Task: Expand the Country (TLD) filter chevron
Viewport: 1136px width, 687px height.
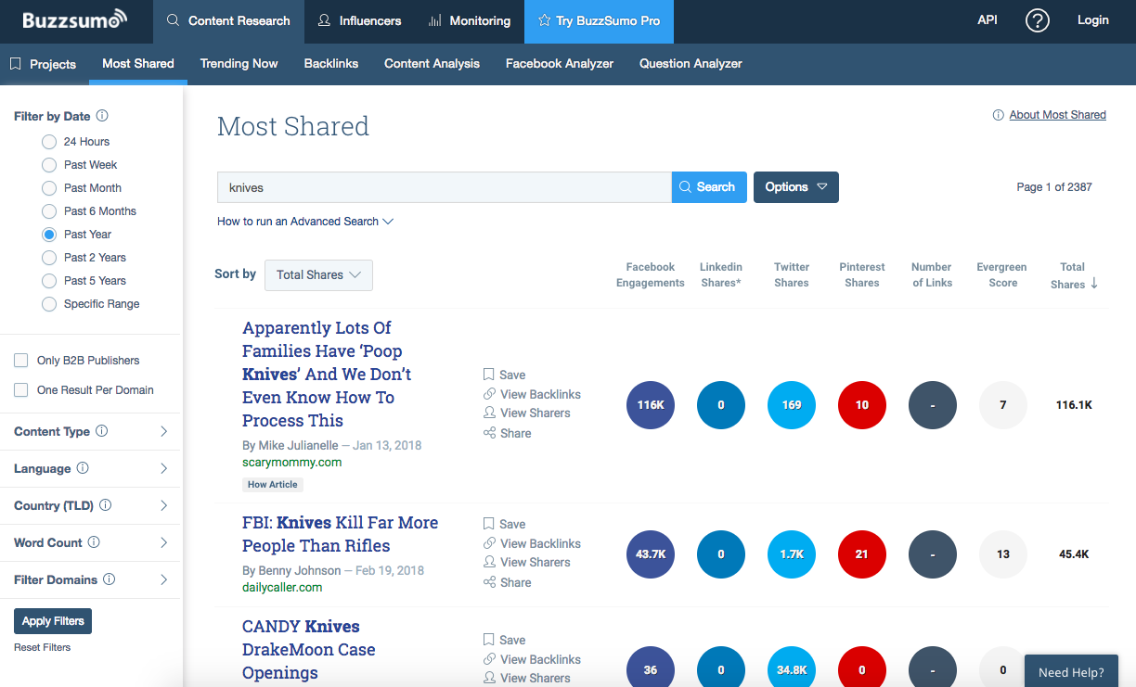Action: (x=163, y=505)
